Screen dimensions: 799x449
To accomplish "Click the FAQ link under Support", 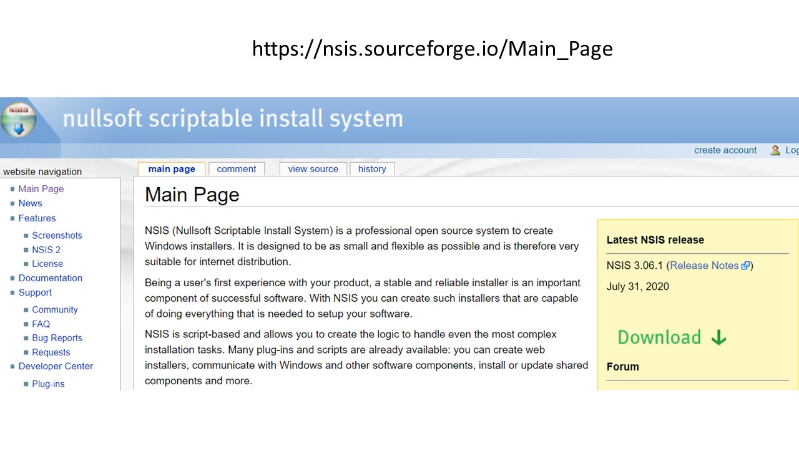I will 41,324.
